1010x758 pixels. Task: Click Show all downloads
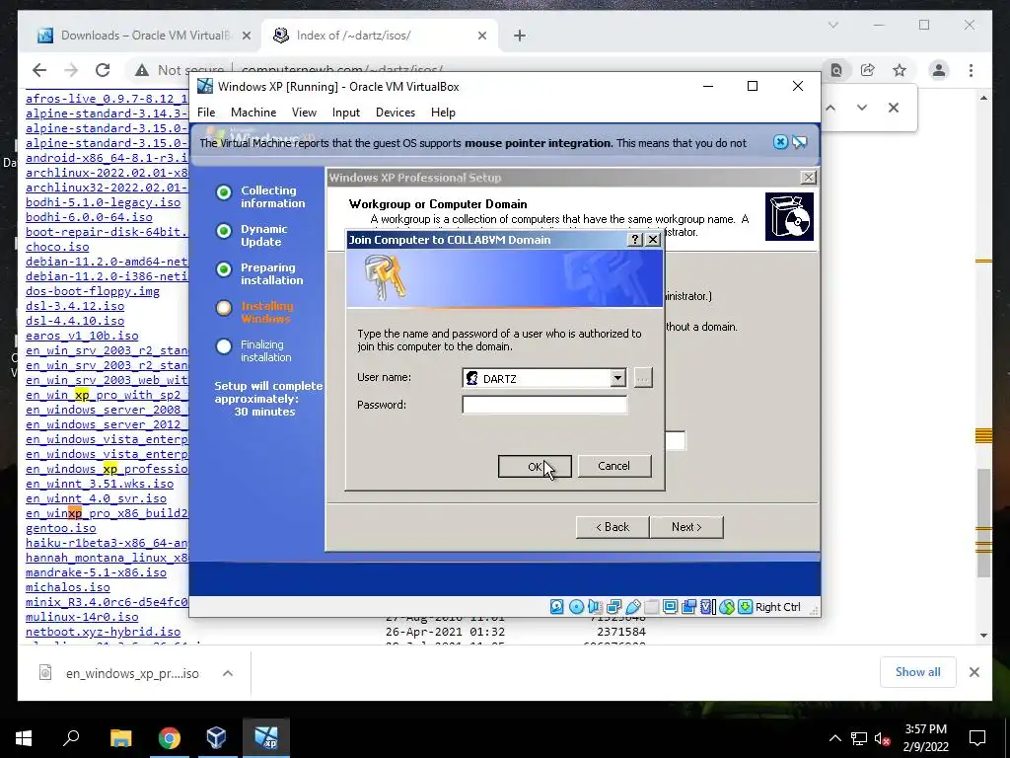(x=918, y=672)
